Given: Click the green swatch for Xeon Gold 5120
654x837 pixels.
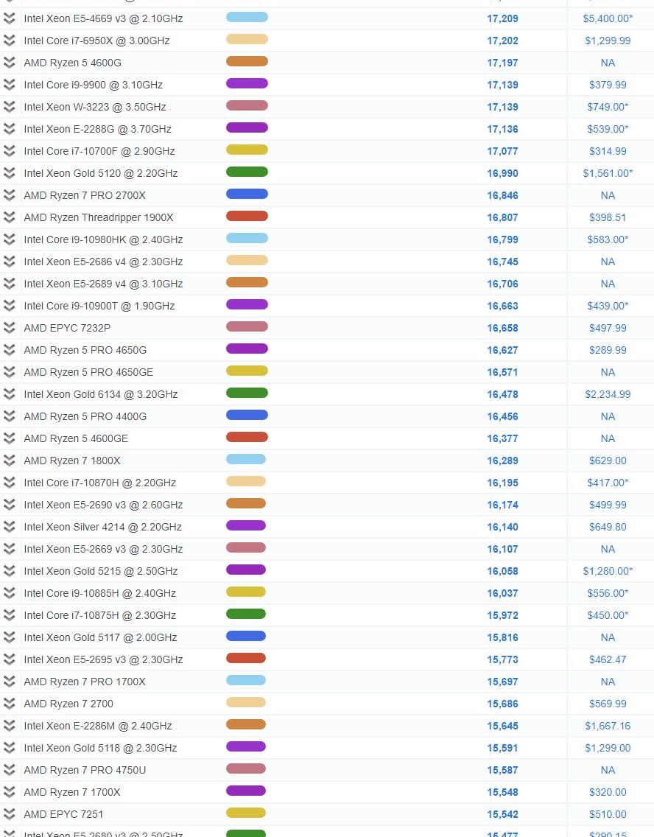Looking at the screenshot, I should point(247,172).
